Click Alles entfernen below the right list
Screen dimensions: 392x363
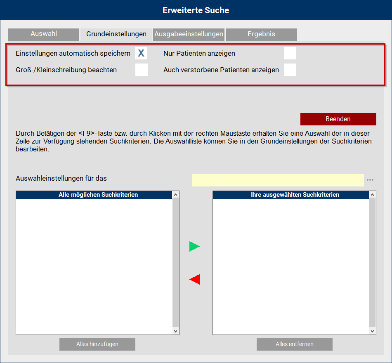coord(294,344)
